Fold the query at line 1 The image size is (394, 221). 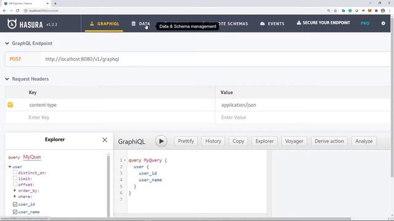[x=125, y=160]
